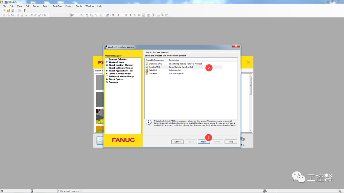Click the center view crosshair icon
This screenshot has width=344, height=193.
pos(18,15)
